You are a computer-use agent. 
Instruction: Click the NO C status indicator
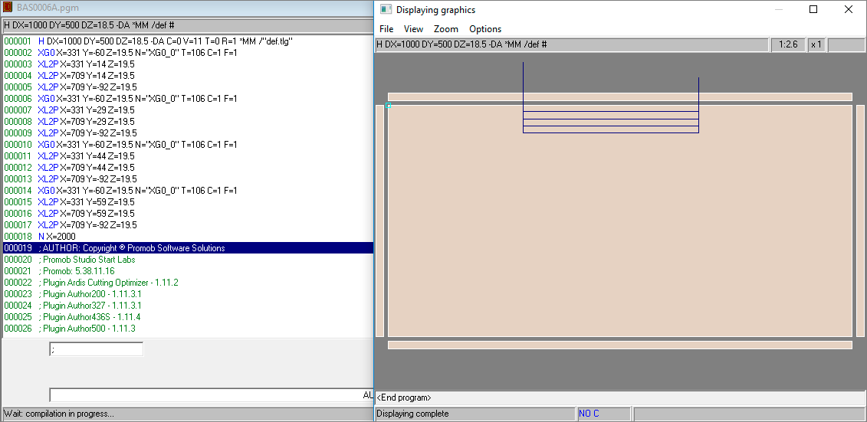click(x=604, y=414)
